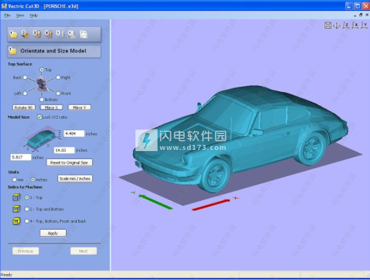Click the X size field showing 14.03

tap(64, 150)
